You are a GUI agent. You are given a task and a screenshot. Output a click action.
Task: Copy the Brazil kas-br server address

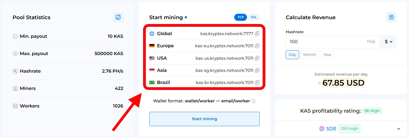[257, 82]
